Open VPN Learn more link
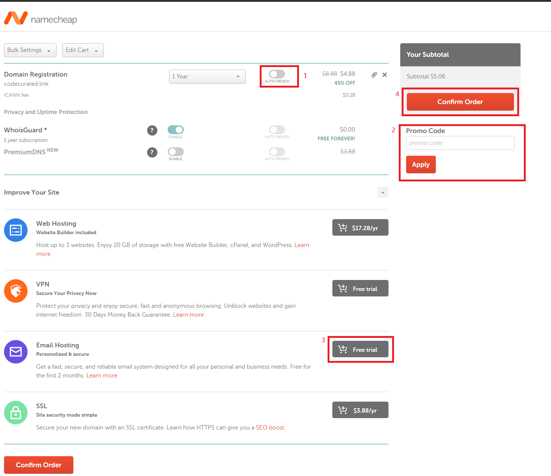The height and width of the screenshot is (476, 551). tap(188, 315)
